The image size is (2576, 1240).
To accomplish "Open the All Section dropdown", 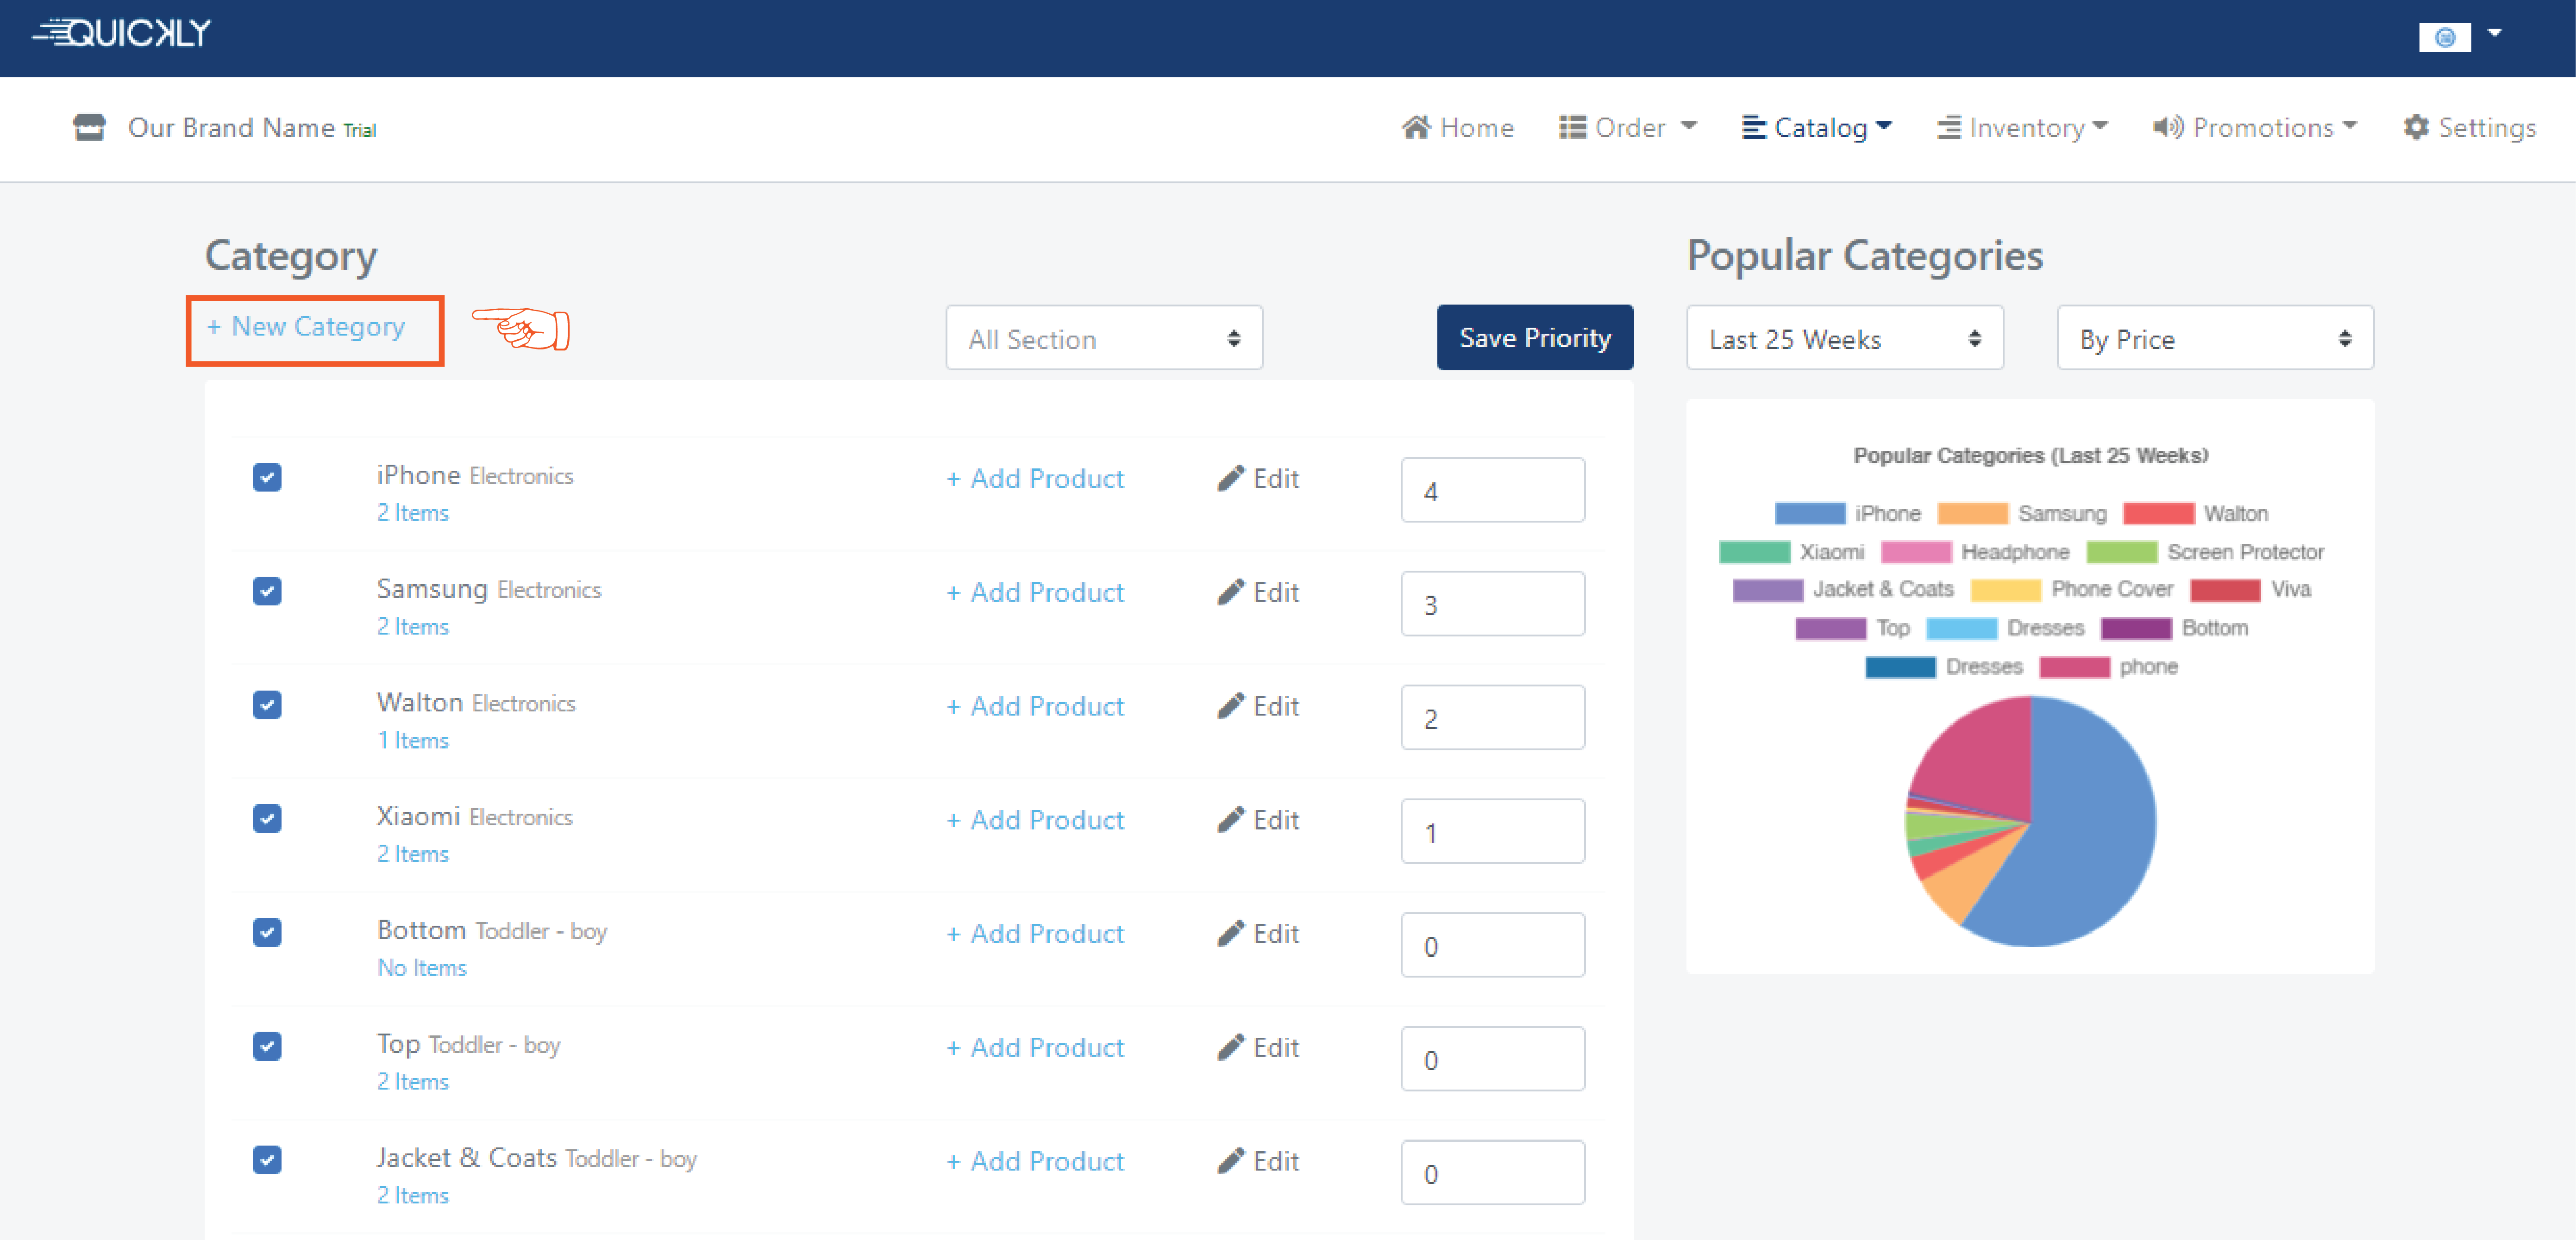I will [1103, 339].
